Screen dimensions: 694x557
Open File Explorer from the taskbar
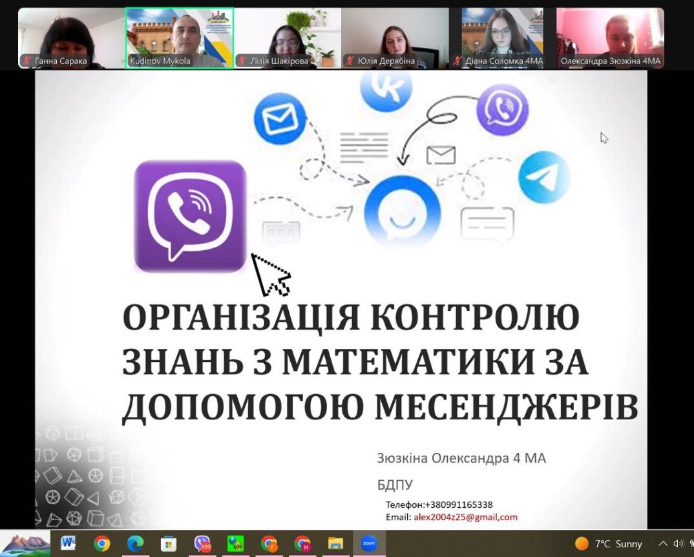[335, 543]
